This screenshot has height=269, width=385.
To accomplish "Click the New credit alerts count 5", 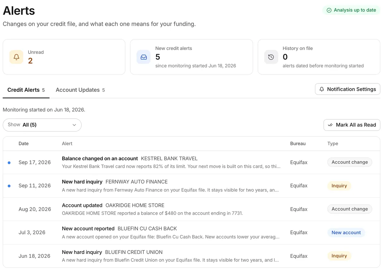I will click(158, 57).
